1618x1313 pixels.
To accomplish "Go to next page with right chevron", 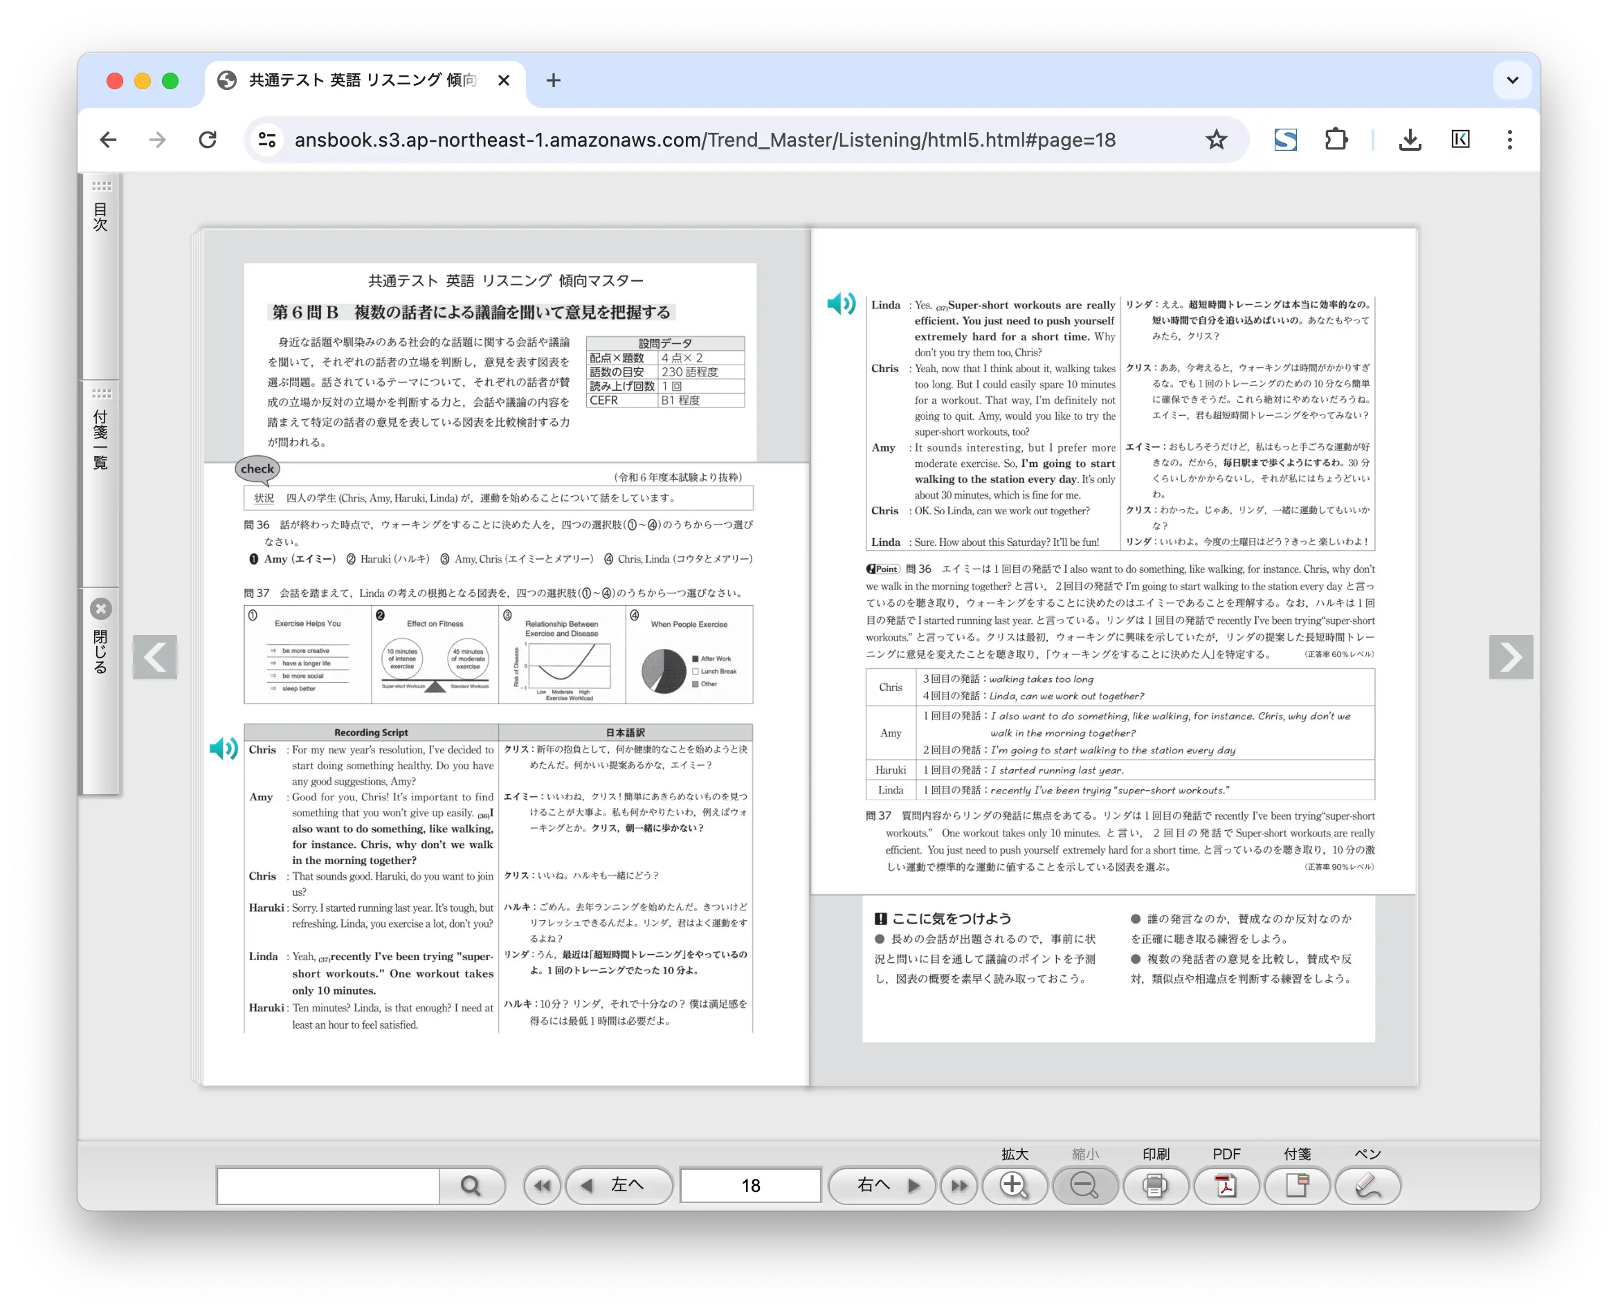I will 1510,656.
